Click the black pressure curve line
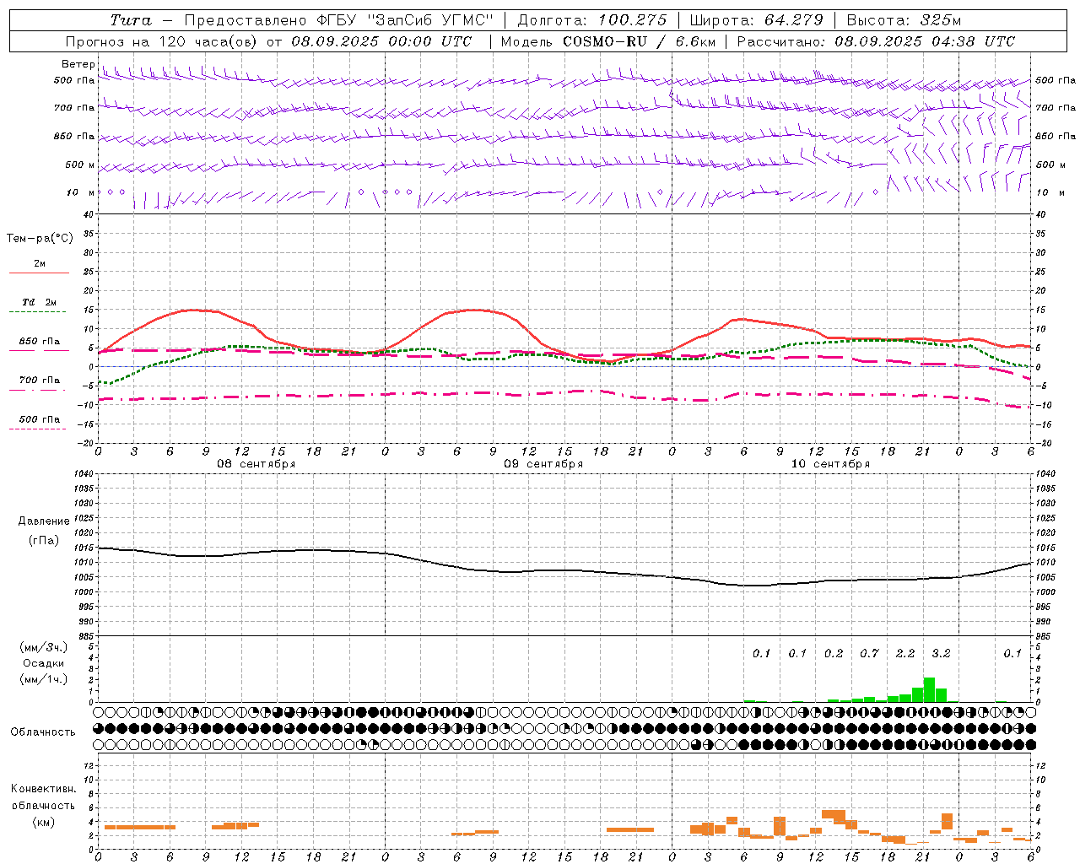Image resolution: width=1080 pixels, height=864 pixels. (x=564, y=570)
